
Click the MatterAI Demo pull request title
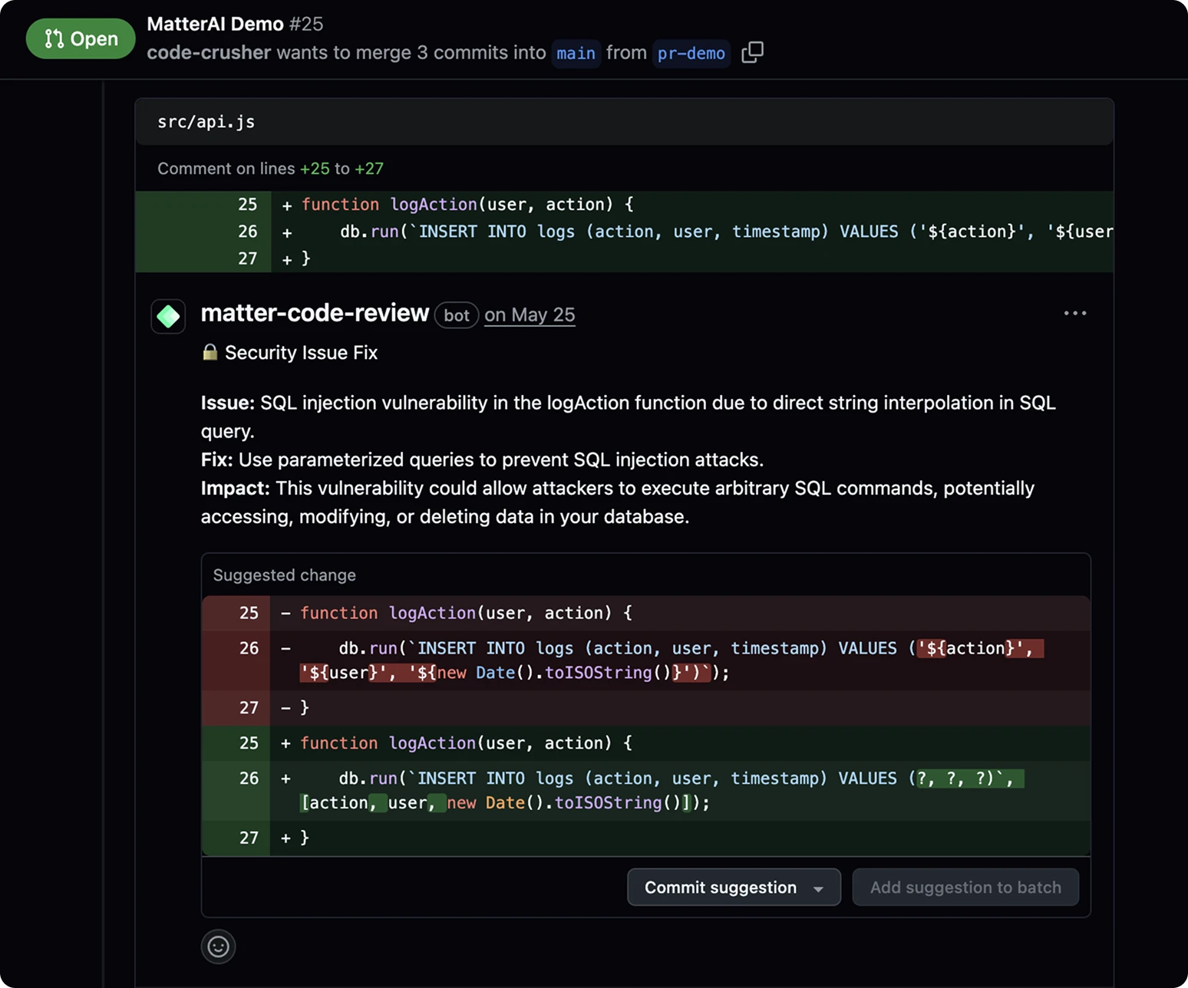point(215,24)
